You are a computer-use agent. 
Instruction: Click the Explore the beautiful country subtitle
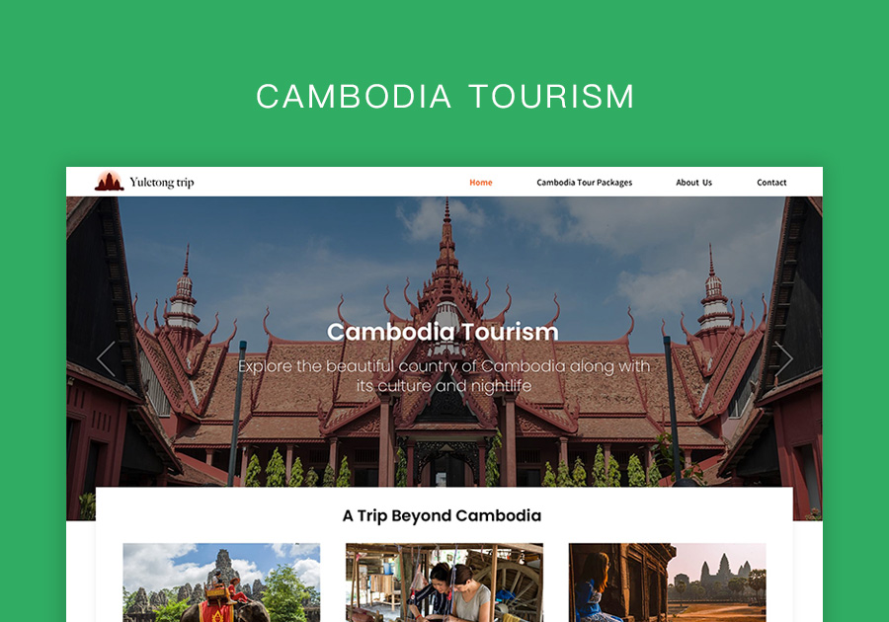tap(444, 375)
